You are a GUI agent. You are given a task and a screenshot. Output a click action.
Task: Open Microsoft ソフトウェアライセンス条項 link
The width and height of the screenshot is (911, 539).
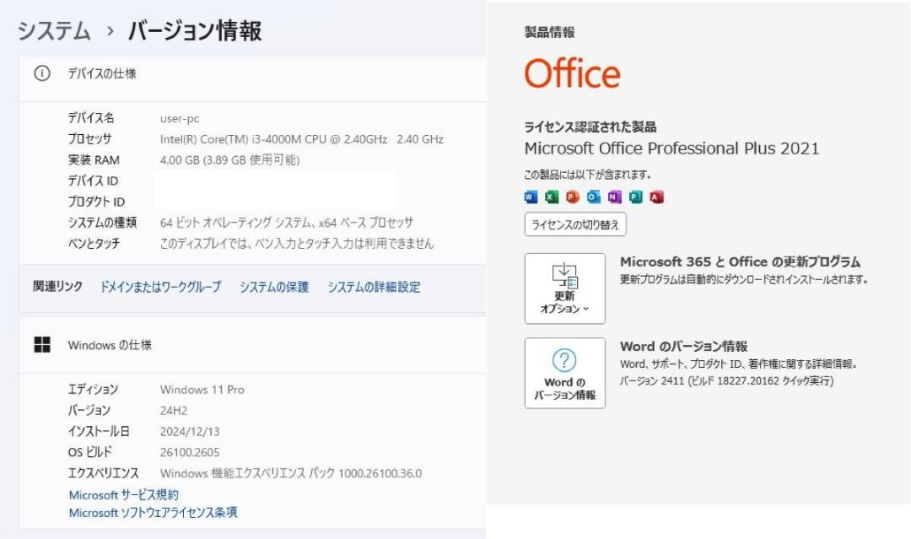[153, 512]
